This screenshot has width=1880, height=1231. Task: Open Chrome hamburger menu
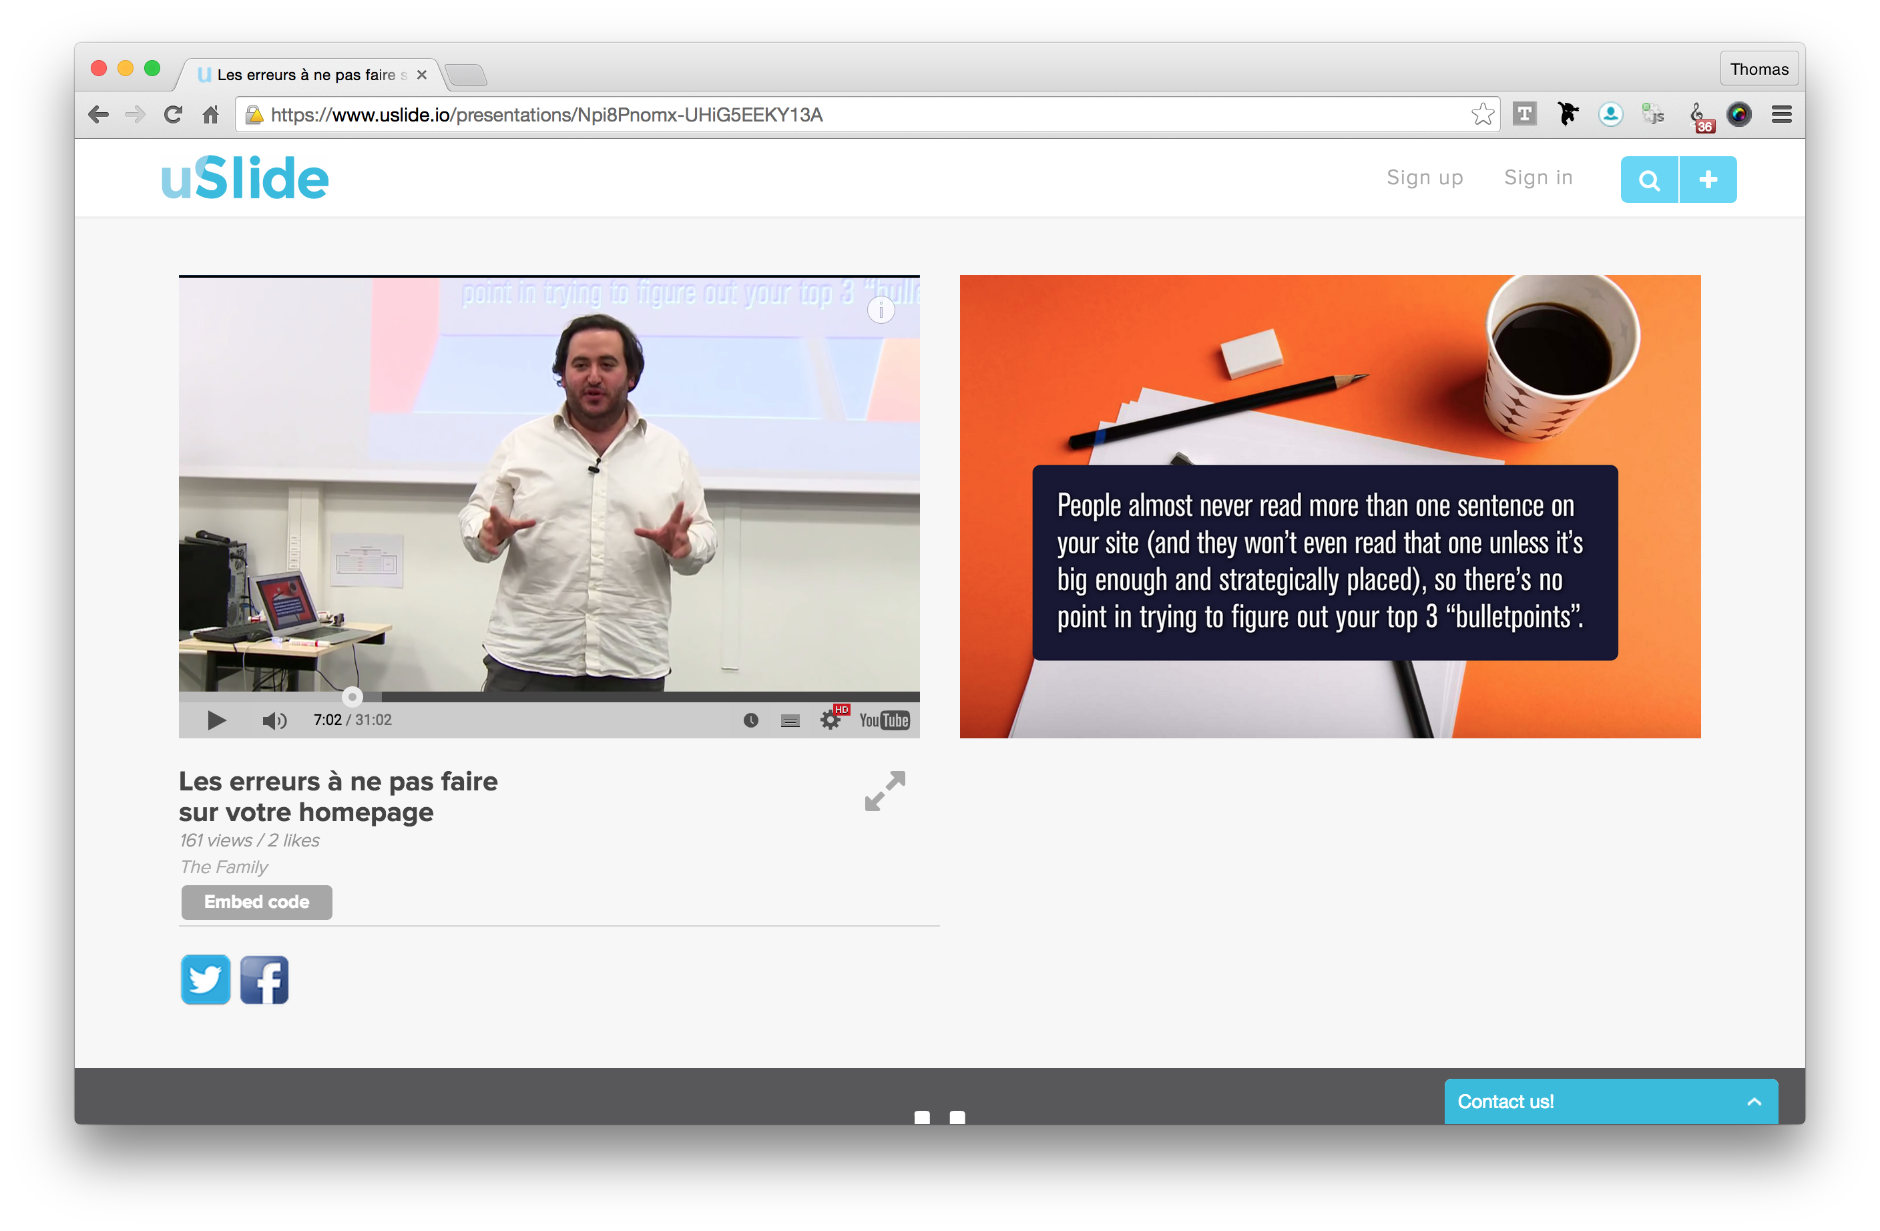point(1781,115)
